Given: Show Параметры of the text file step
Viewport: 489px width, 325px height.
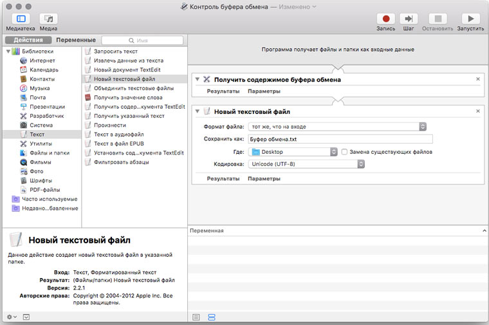Looking at the screenshot, I should pyautogui.click(x=264, y=179).
